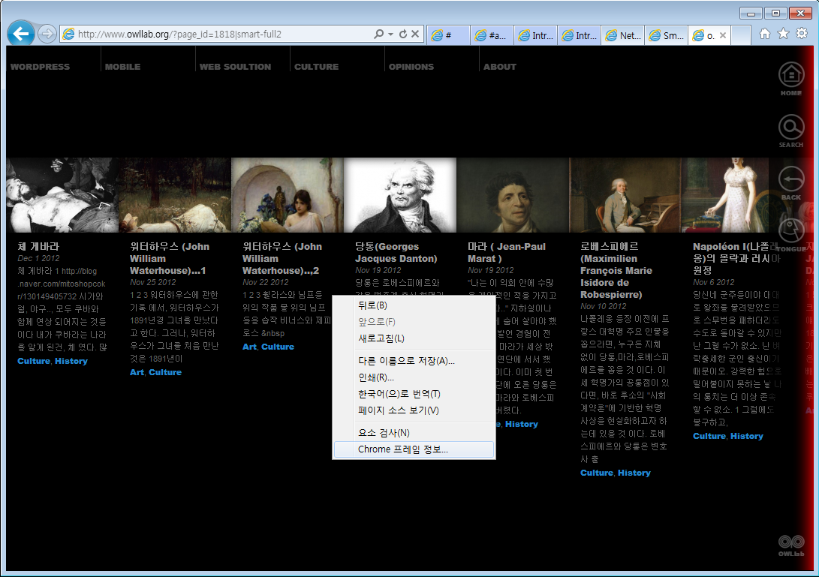Refresh the page with the reload icon

pyautogui.click(x=402, y=34)
